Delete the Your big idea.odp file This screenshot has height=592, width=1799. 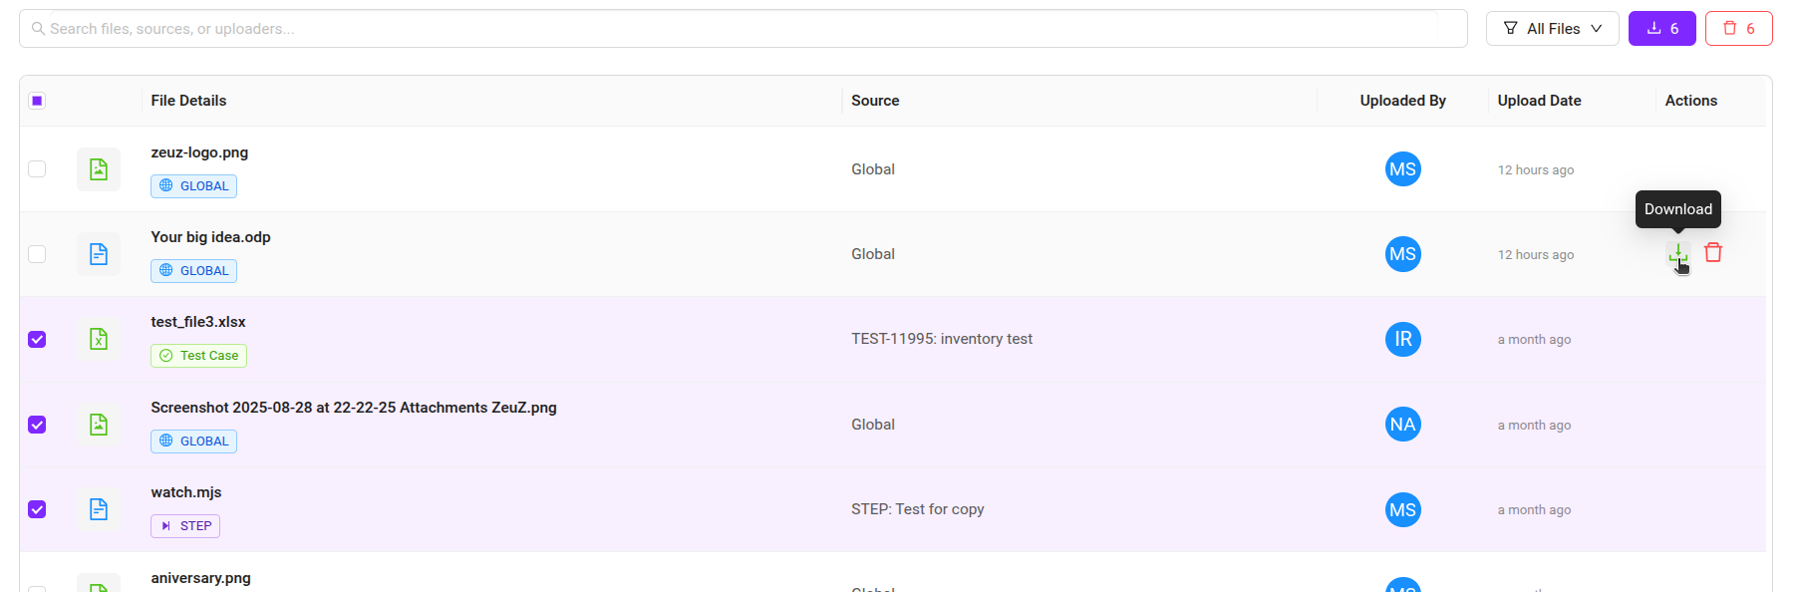(x=1713, y=253)
